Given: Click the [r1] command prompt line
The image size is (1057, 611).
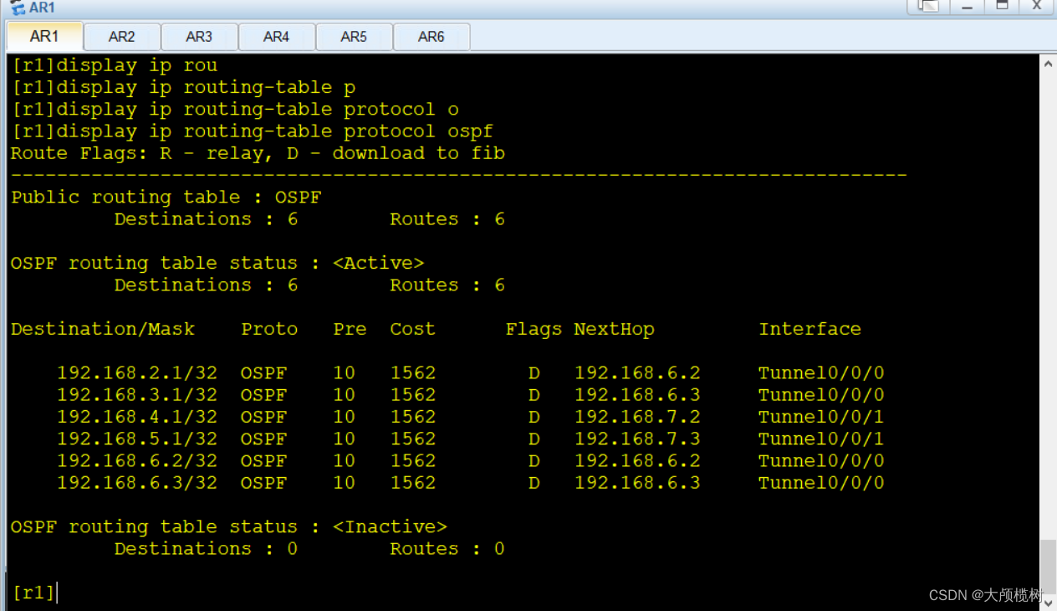Looking at the screenshot, I should click(33, 593).
